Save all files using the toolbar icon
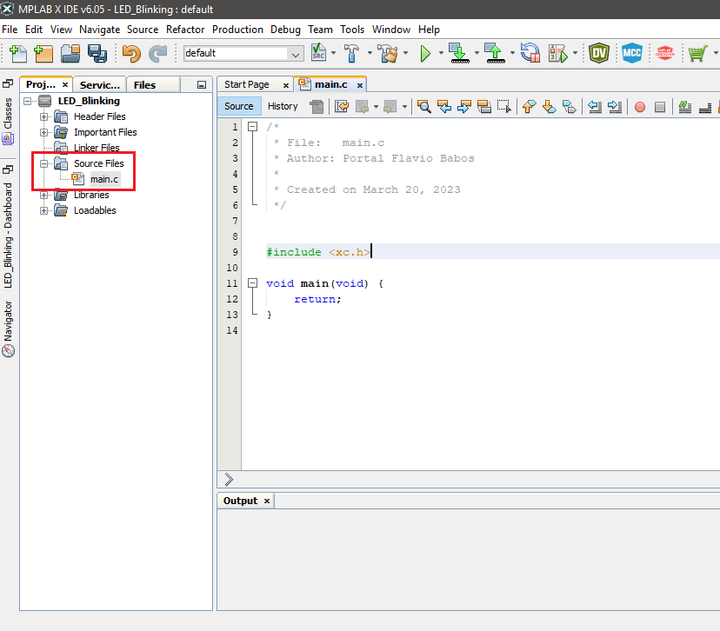This screenshot has width=720, height=631. pos(97,53)
